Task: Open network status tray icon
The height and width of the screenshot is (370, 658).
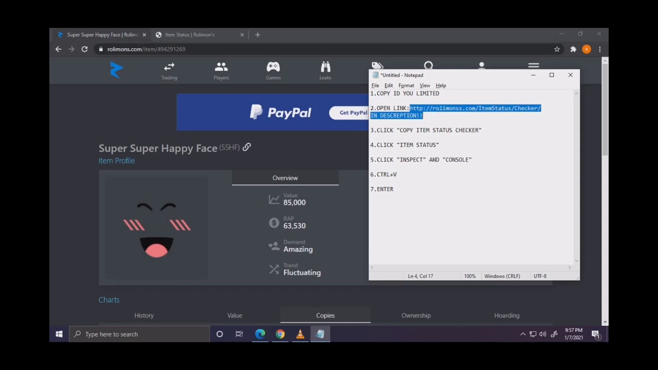Action: (533, 334)
